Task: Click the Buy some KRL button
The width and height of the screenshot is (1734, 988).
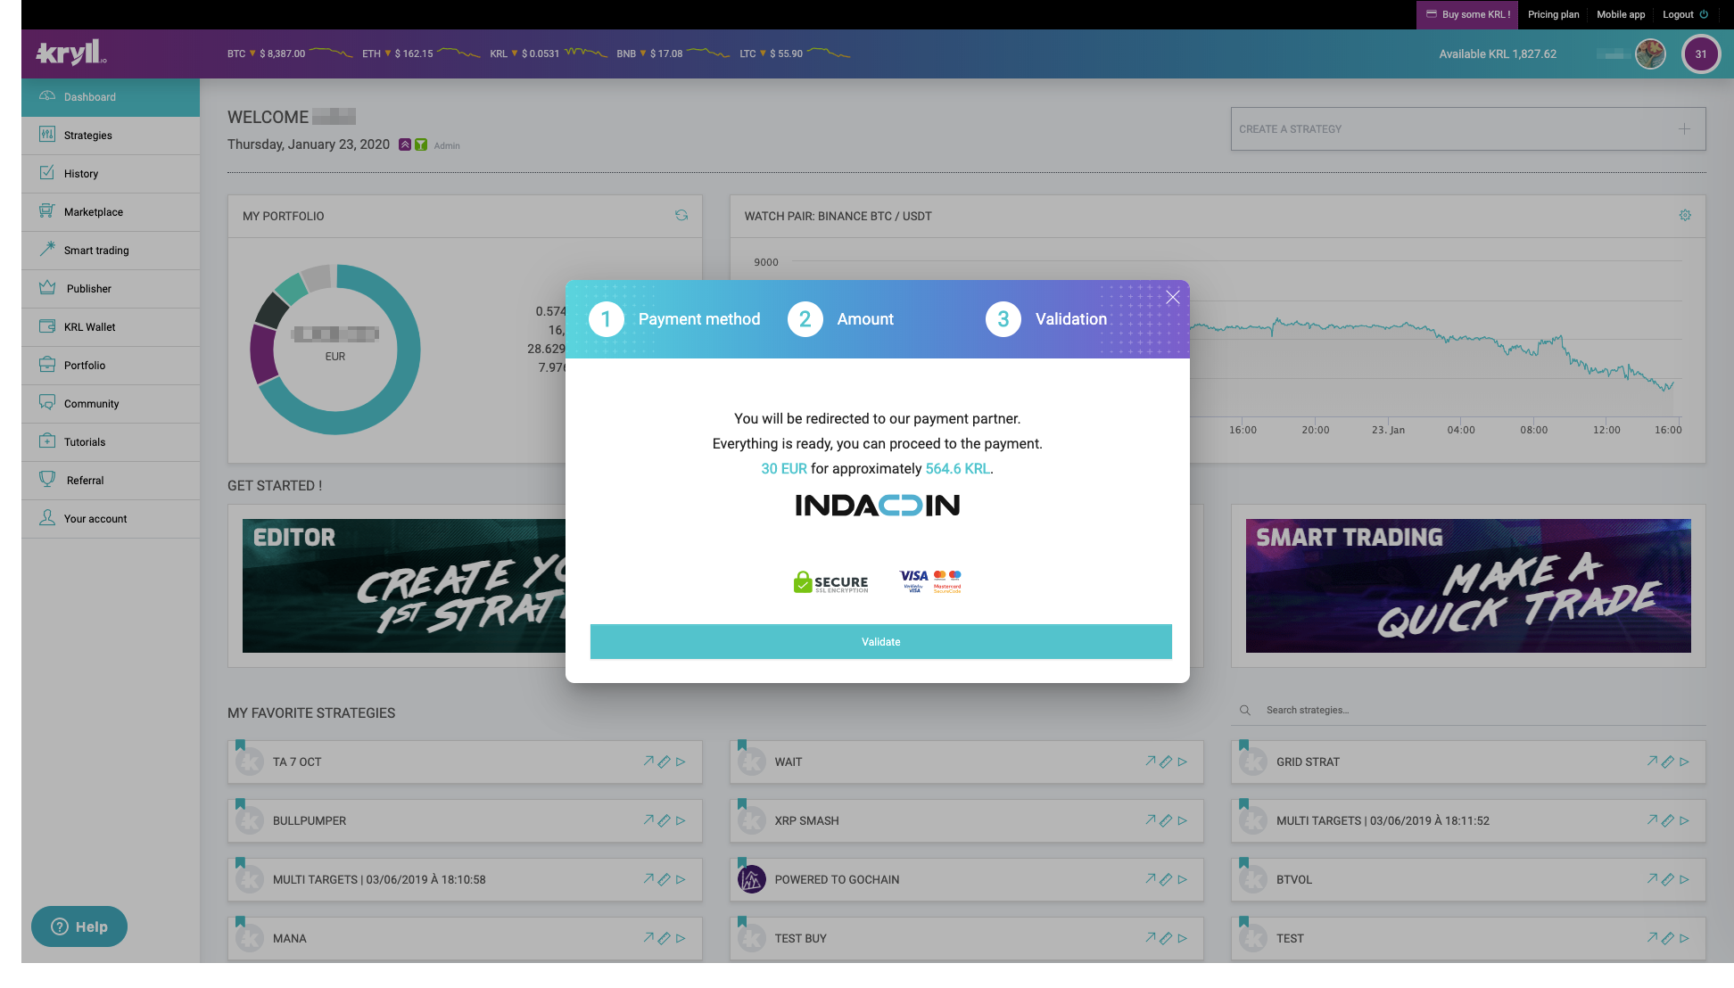Action: 1467,14
